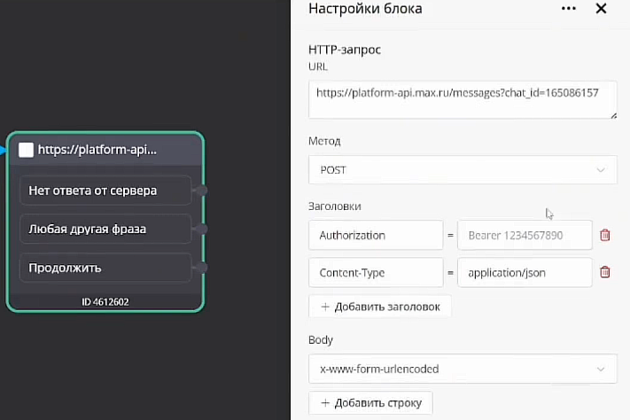Viewport: 630px width, 420px height.
Task: Click the connector dot for 'Продолжить'
Action: point(203,268)
